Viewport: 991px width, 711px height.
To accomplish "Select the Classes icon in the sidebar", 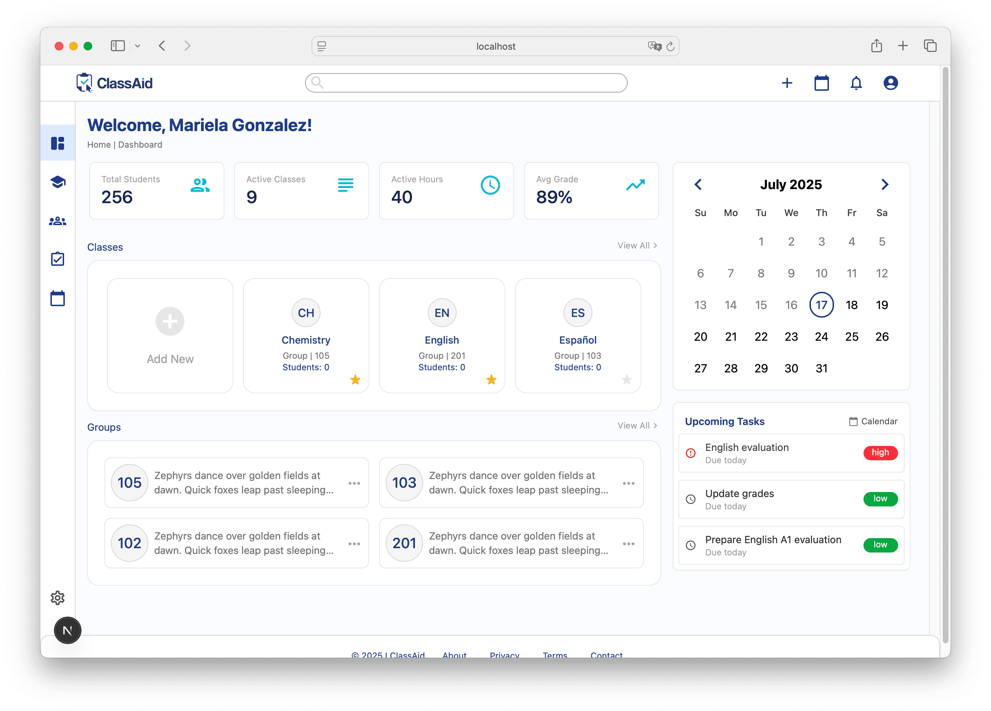I will pyautogui.click(x=57, y=182).
